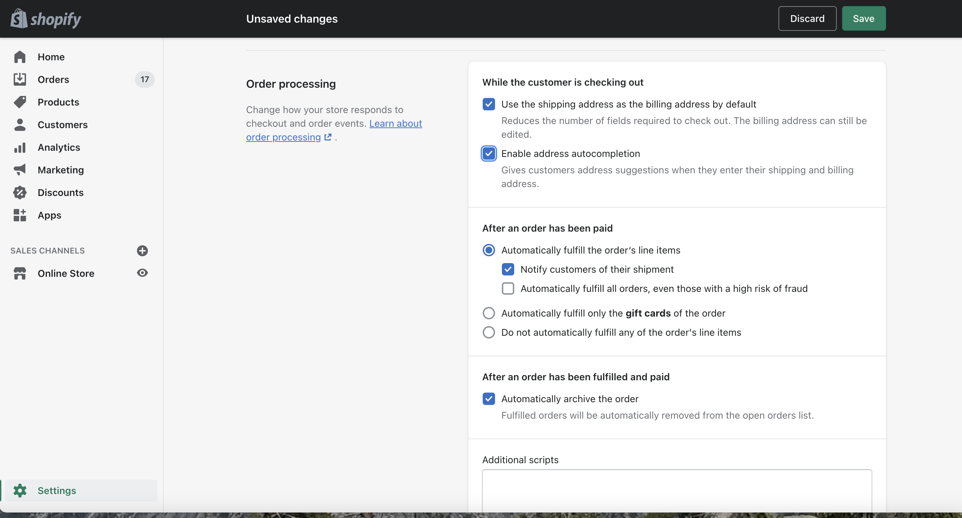Open the Orders menu item

(53, 79)
